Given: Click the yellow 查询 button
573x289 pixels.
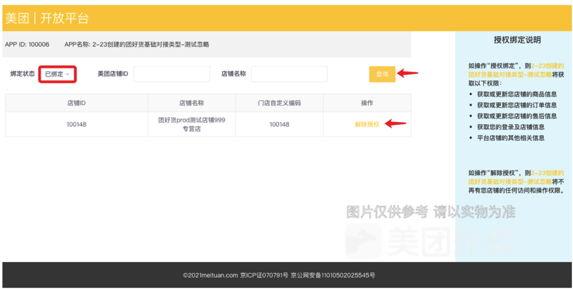Looking at the screenshot, I should (x=382, y=74).
